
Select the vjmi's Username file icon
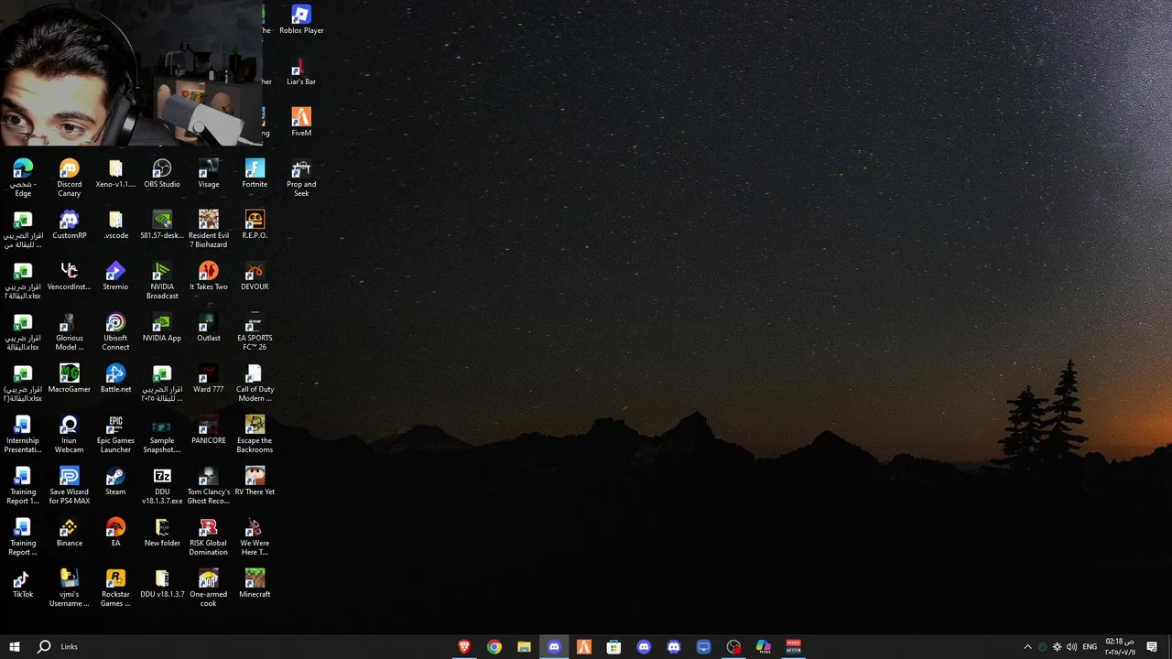click(70, 589)
